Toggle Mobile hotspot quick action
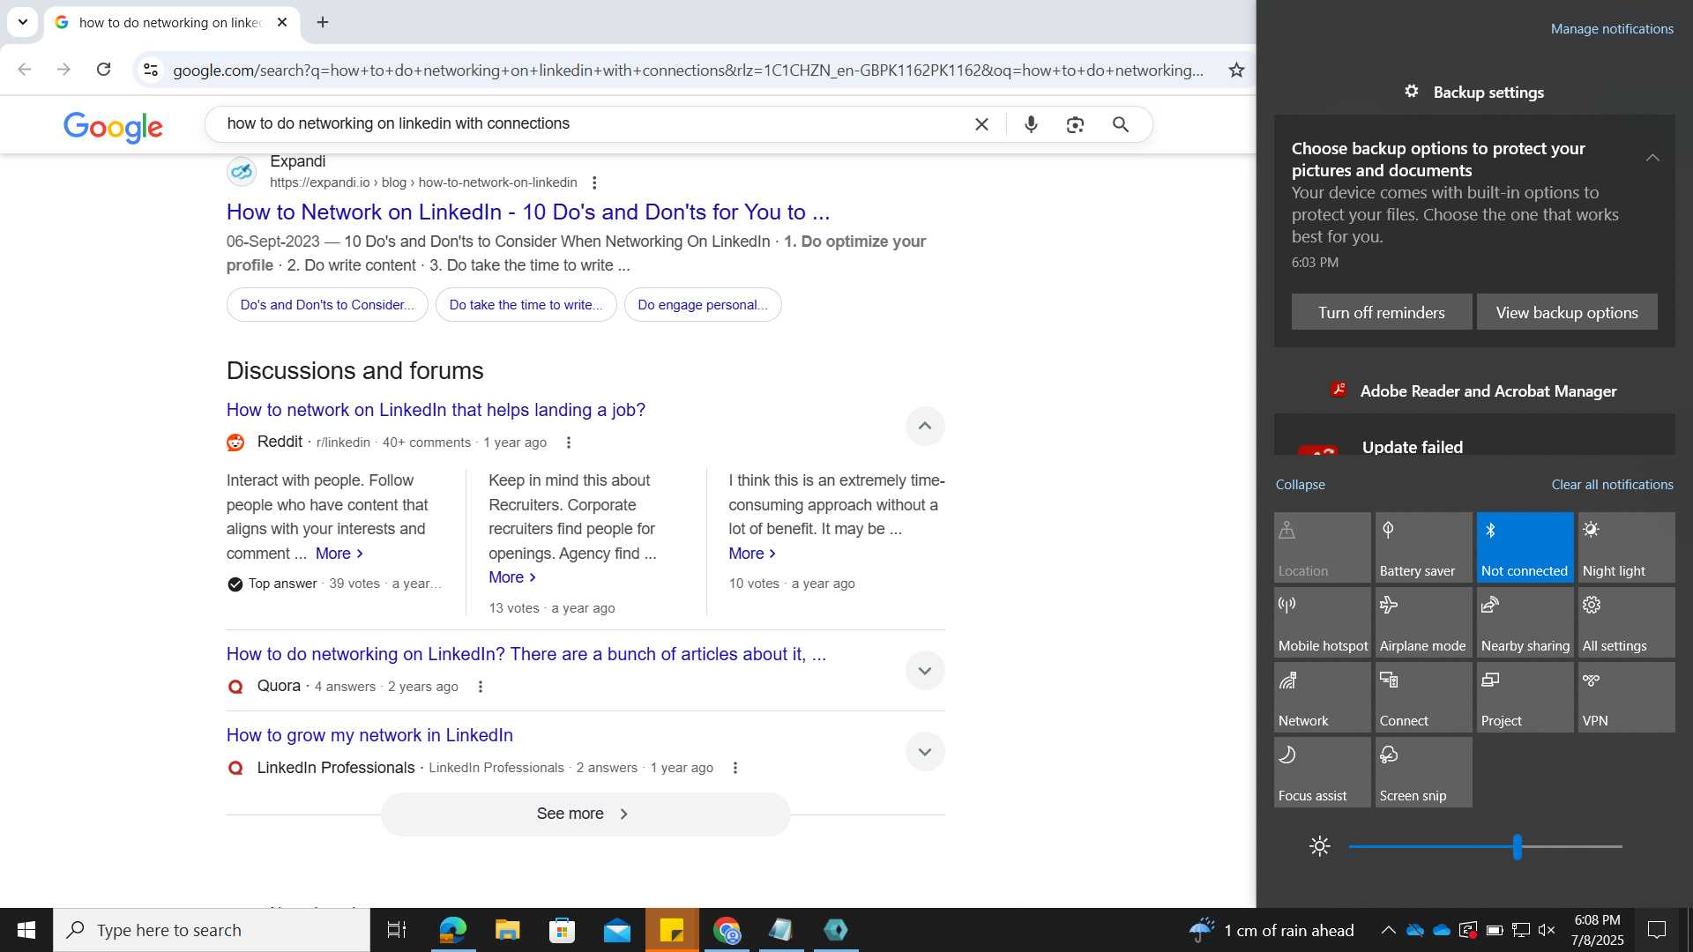The width and height of the screenshot is (1693, 952). (1322, 622)
